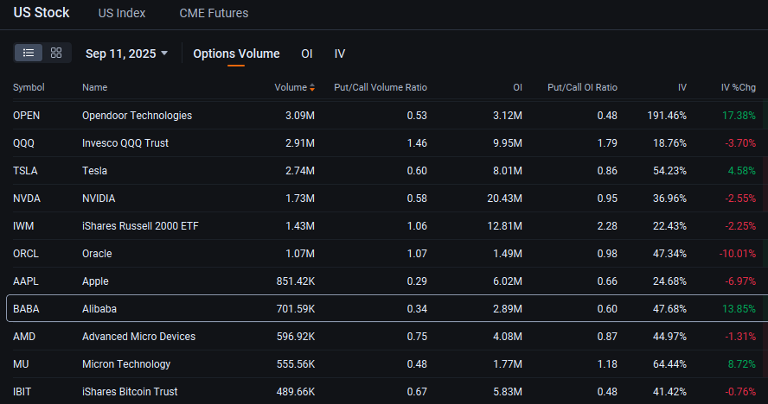Click AAPL volume value 851.42K

[295, 281]
